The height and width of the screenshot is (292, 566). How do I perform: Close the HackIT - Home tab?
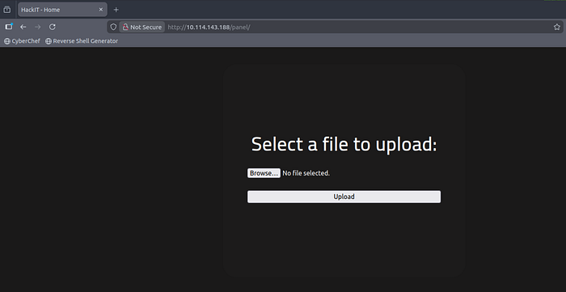pos(101,10)
